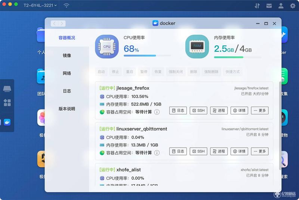
Task: Select the linuxserver_qbittorrent container name
Action: point(142,129)
